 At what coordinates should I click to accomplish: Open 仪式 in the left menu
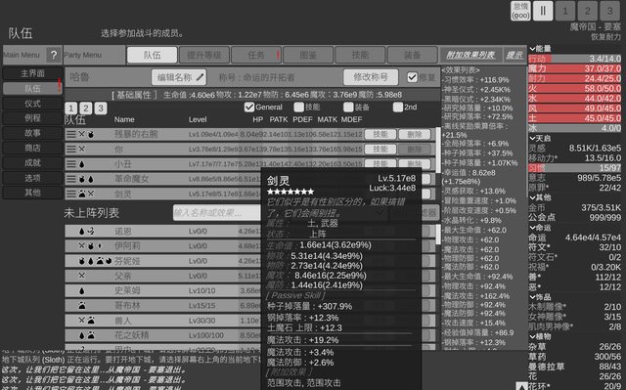click(32, 104)
